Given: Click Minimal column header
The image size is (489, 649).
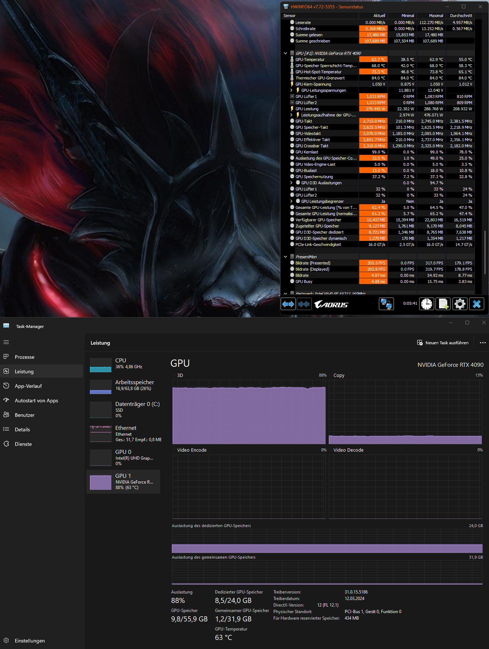Looking at the screenshot, I should 402,16.
